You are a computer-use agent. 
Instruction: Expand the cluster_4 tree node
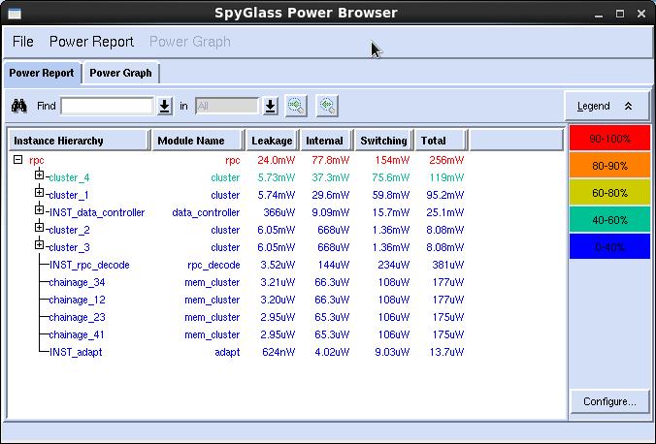pos(40,176)
